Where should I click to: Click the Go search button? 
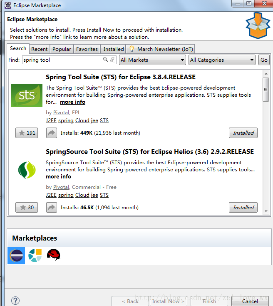coord(264,60)
